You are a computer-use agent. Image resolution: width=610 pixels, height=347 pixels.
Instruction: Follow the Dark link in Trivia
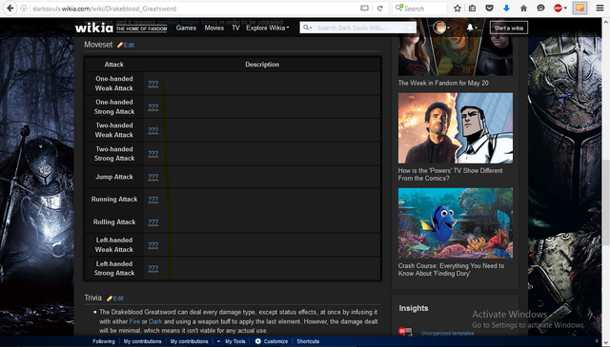click(x=155, y=321)
